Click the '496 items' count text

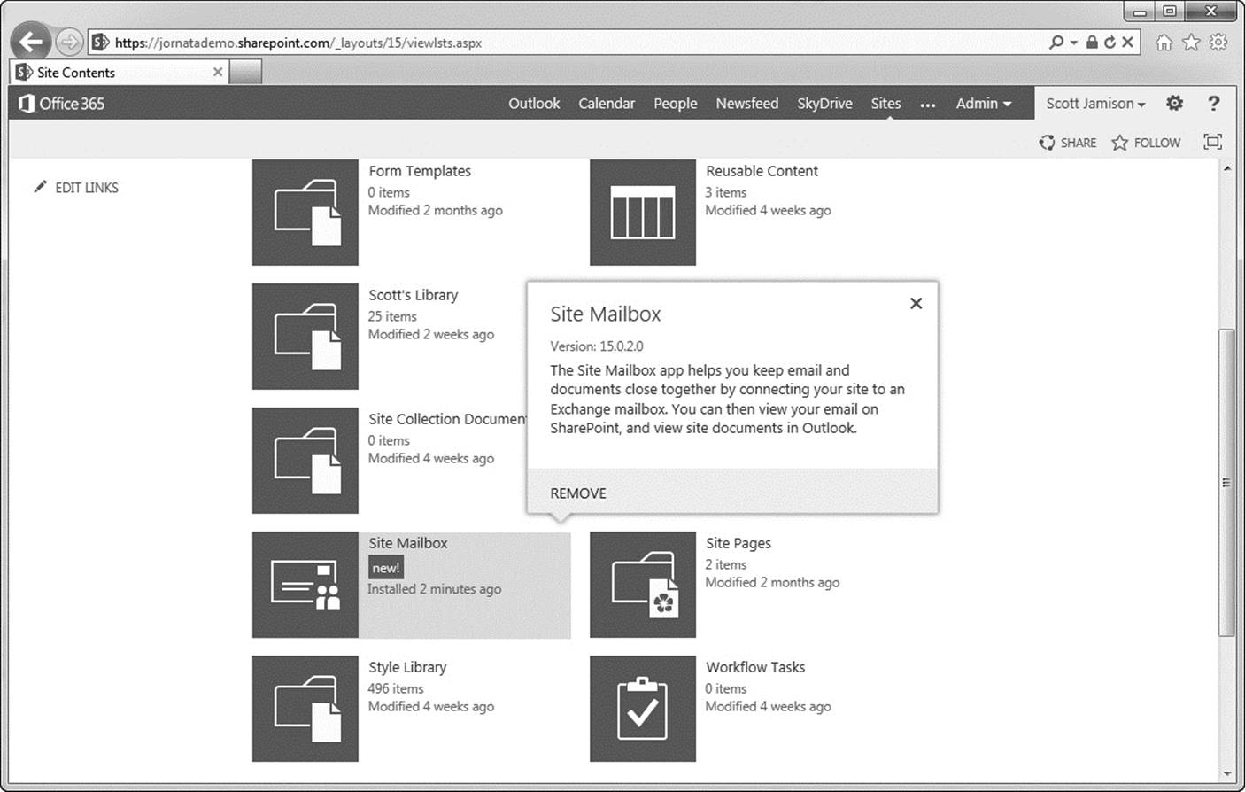(396, 688)
